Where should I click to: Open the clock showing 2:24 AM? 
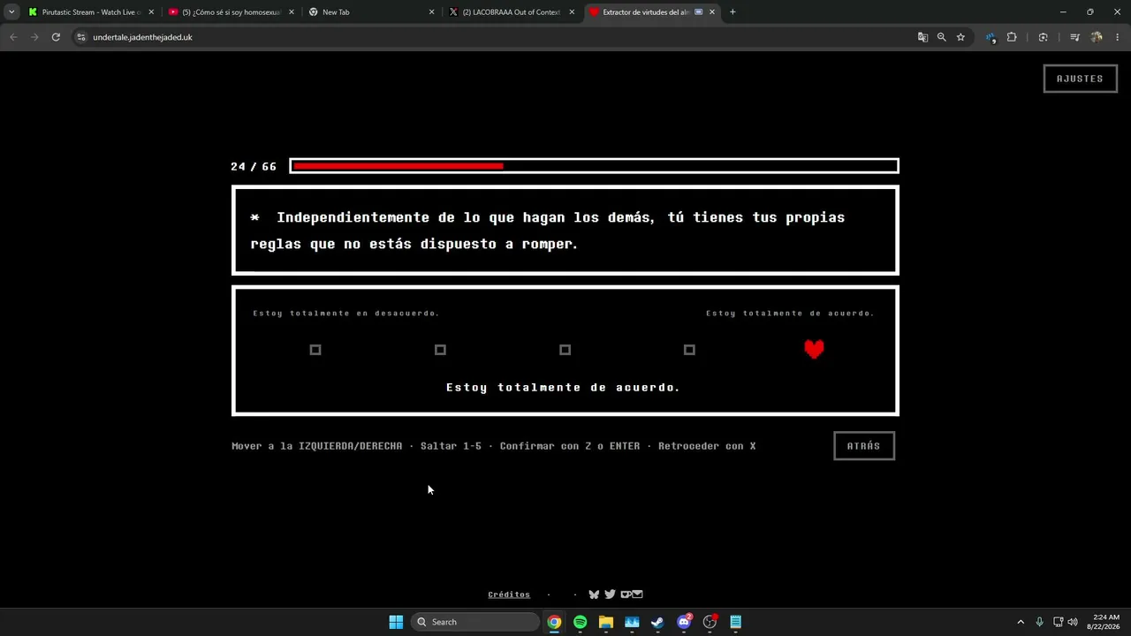pos(1106,622)
